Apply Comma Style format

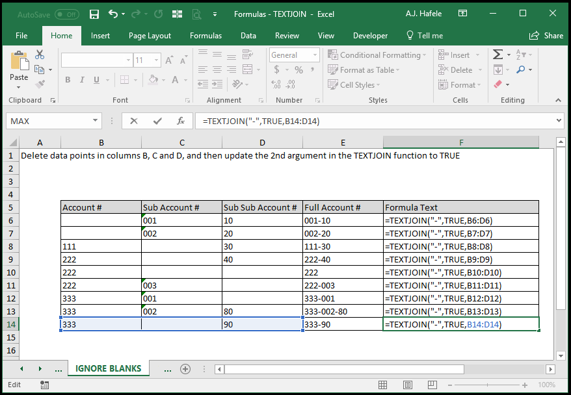pos(312,70)
